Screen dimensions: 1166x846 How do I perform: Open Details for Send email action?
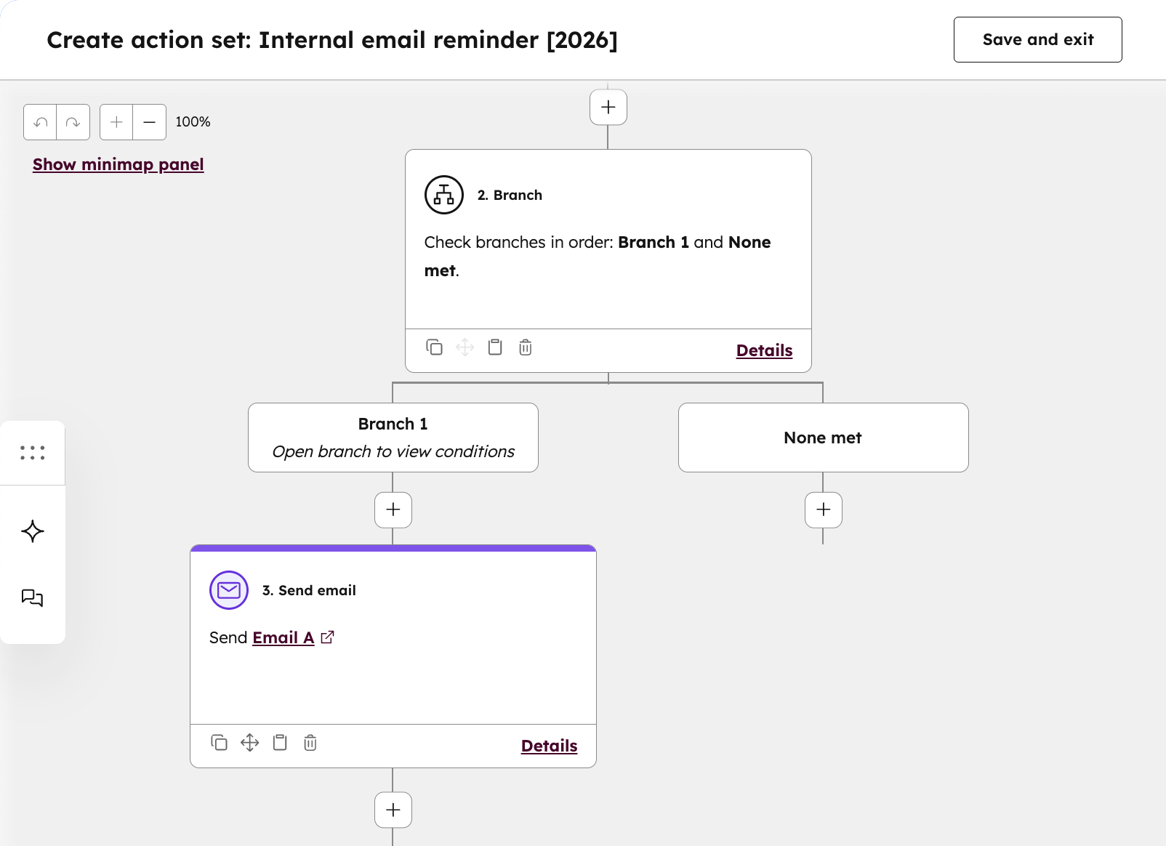[549, 746]
